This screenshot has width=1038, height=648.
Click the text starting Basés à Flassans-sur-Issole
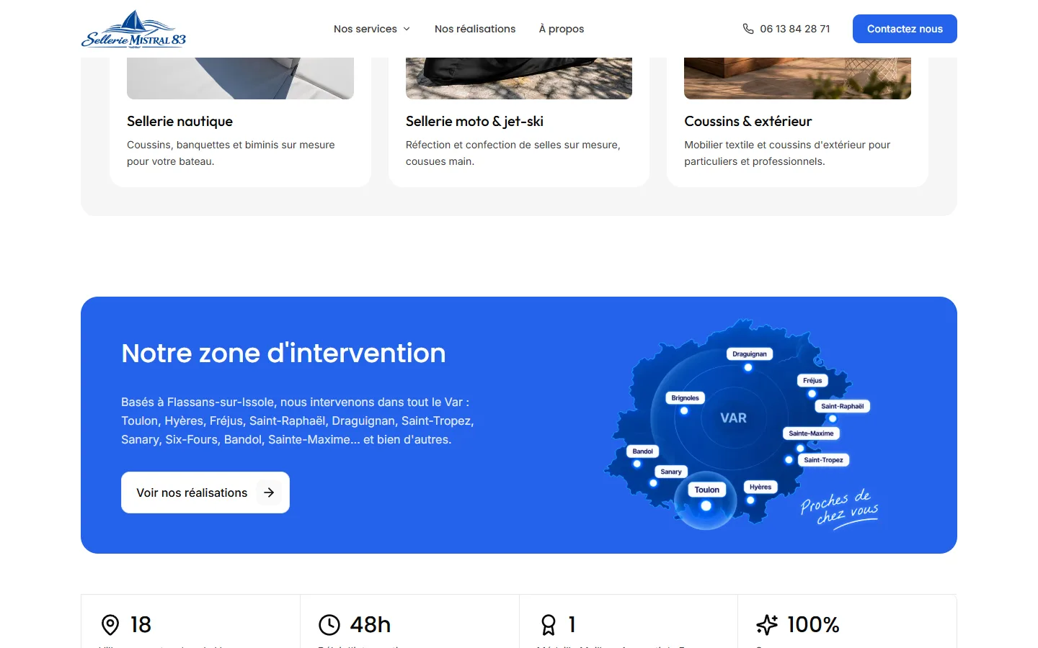(298, 420)
